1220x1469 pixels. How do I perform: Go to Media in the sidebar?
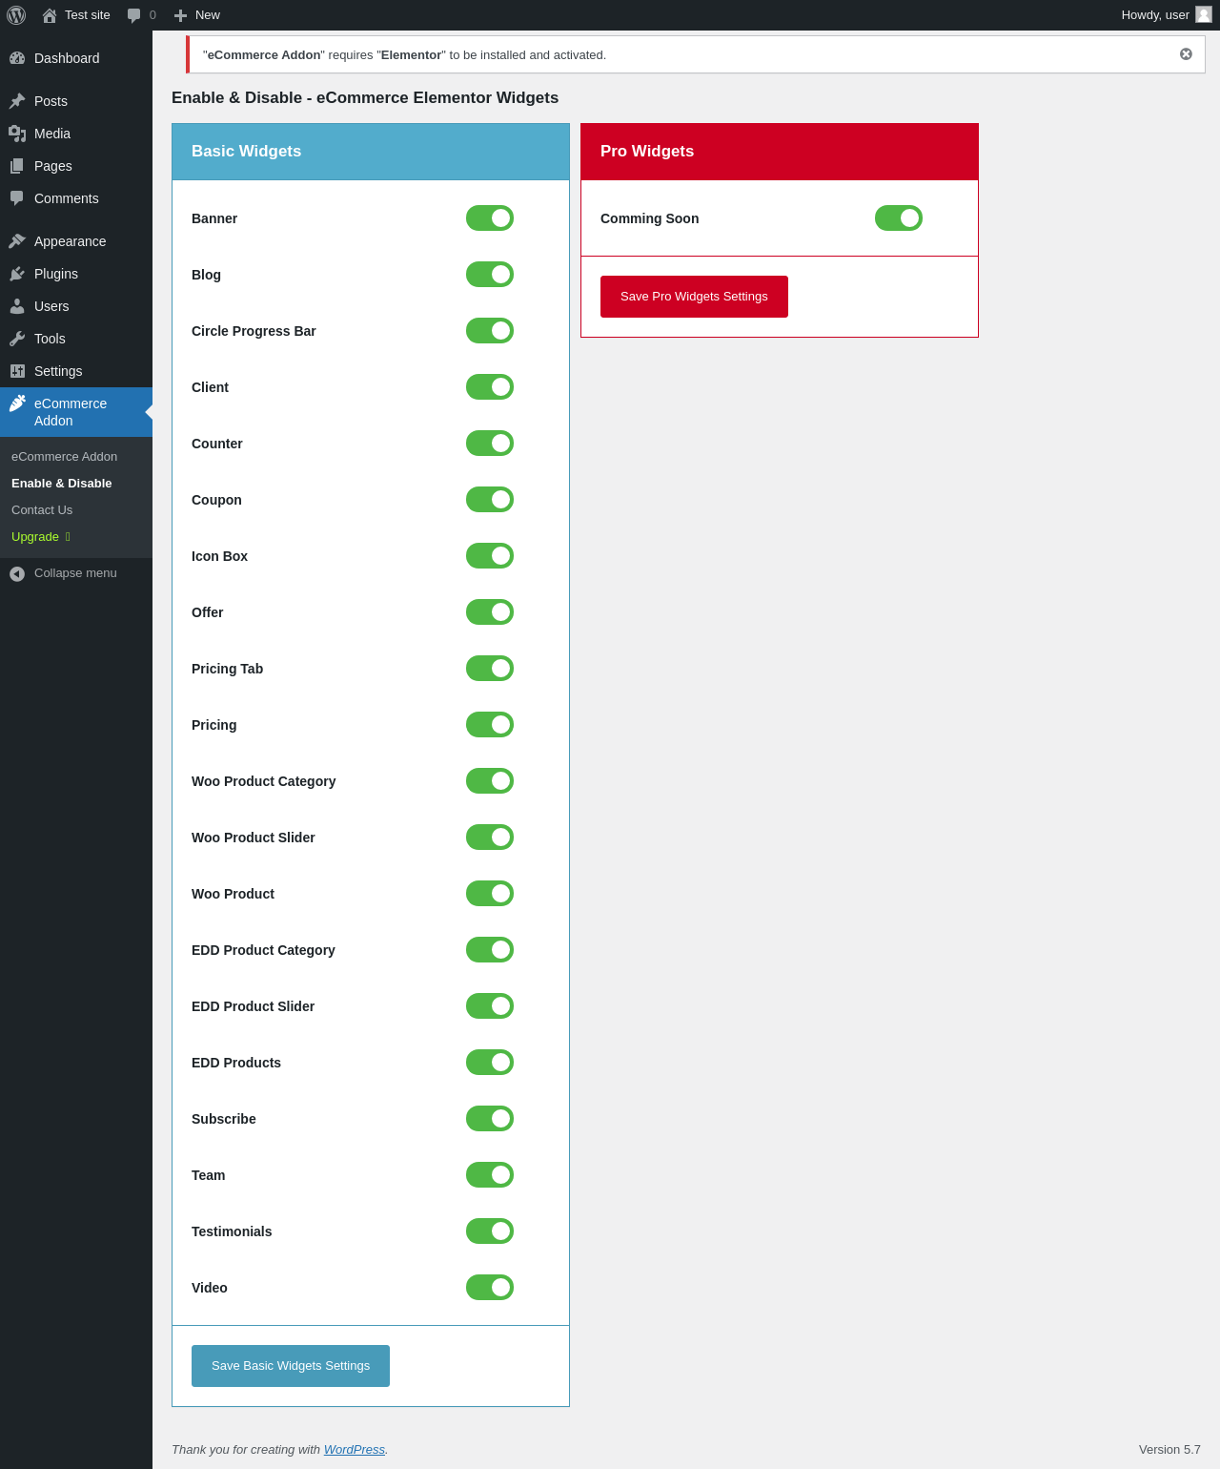coord(76,134)
